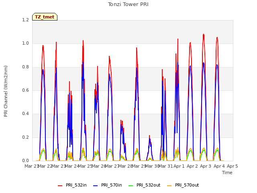Click the 0.8 y-axis tick label
The height and width of the screenshot is (193, 257).
coord(25,67)
